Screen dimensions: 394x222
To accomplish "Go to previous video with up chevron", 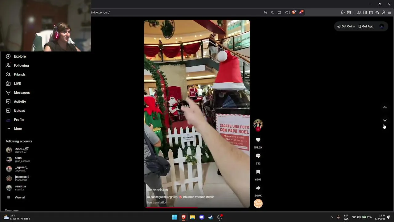I will point(385,107).
